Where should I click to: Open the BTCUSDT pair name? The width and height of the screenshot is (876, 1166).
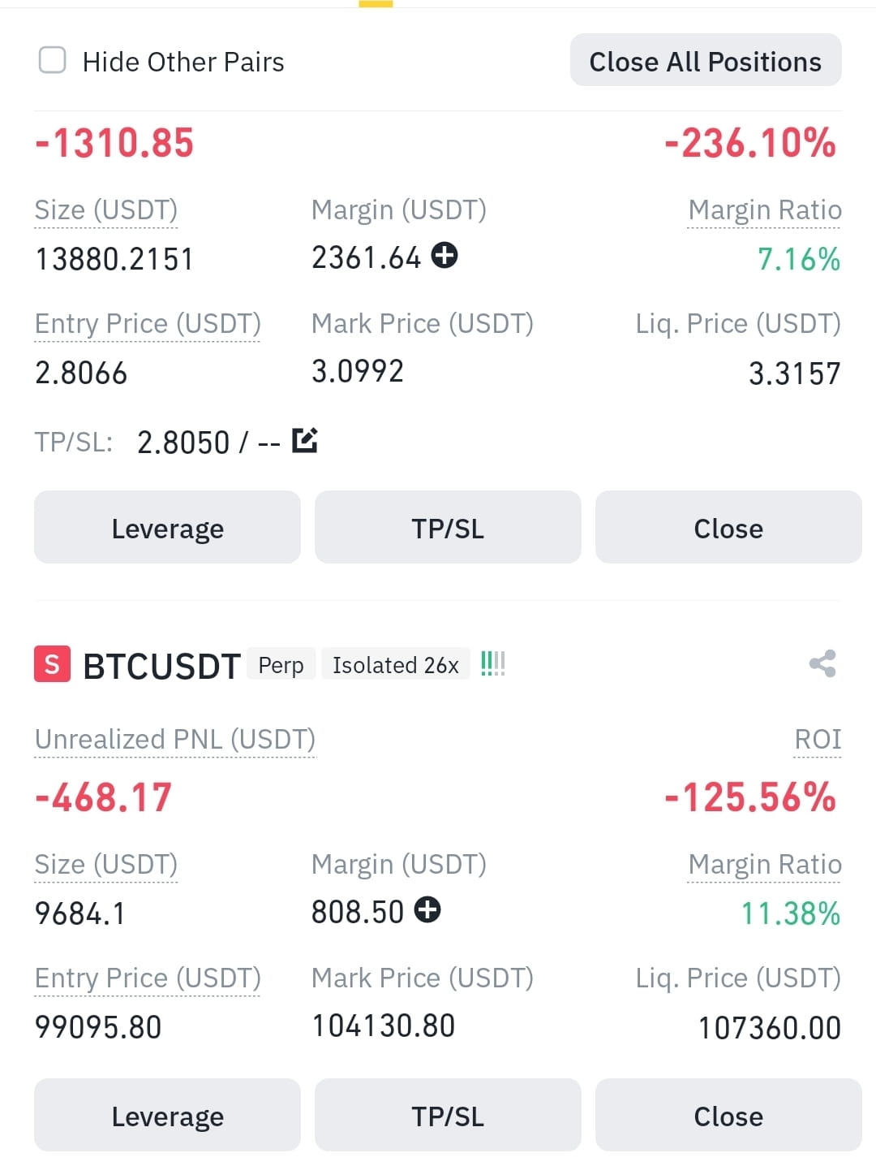click(x=161, y=666)
